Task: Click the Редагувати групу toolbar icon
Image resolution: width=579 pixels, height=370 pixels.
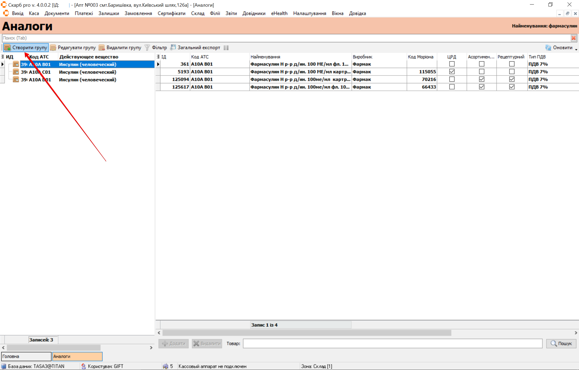Action: [x=53, y=48]
